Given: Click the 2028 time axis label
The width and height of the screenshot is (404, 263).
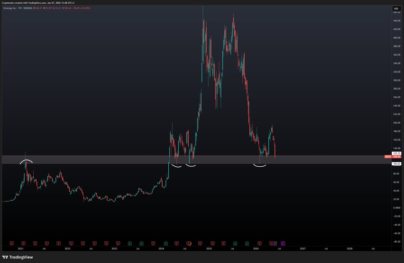Looking at the screenshot, I should (x=350, y=249).
